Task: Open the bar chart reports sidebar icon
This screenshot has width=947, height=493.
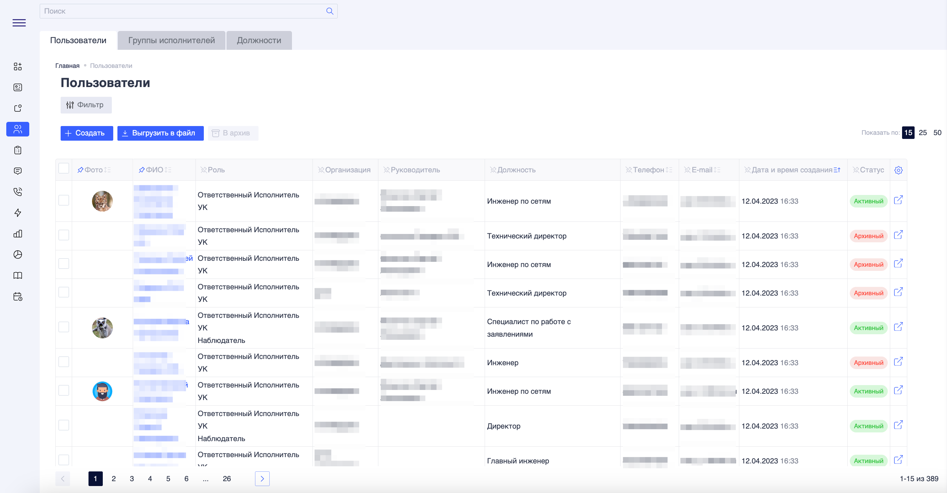Action: [18, 234]
